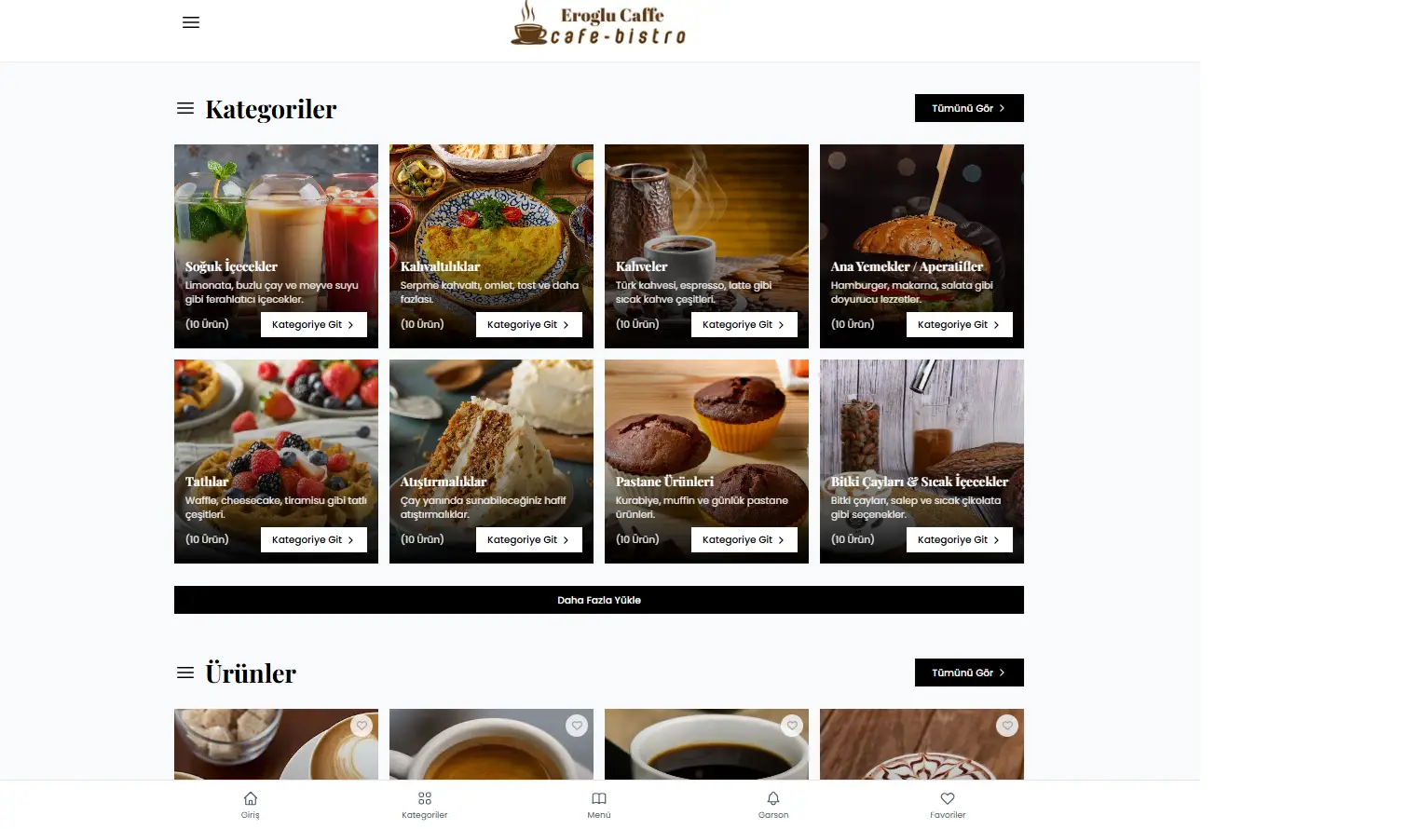Viewport: 1406px width, 829px height.
Task: Select Ana Yemekler / Aperatifler card image
Action: 921,246
